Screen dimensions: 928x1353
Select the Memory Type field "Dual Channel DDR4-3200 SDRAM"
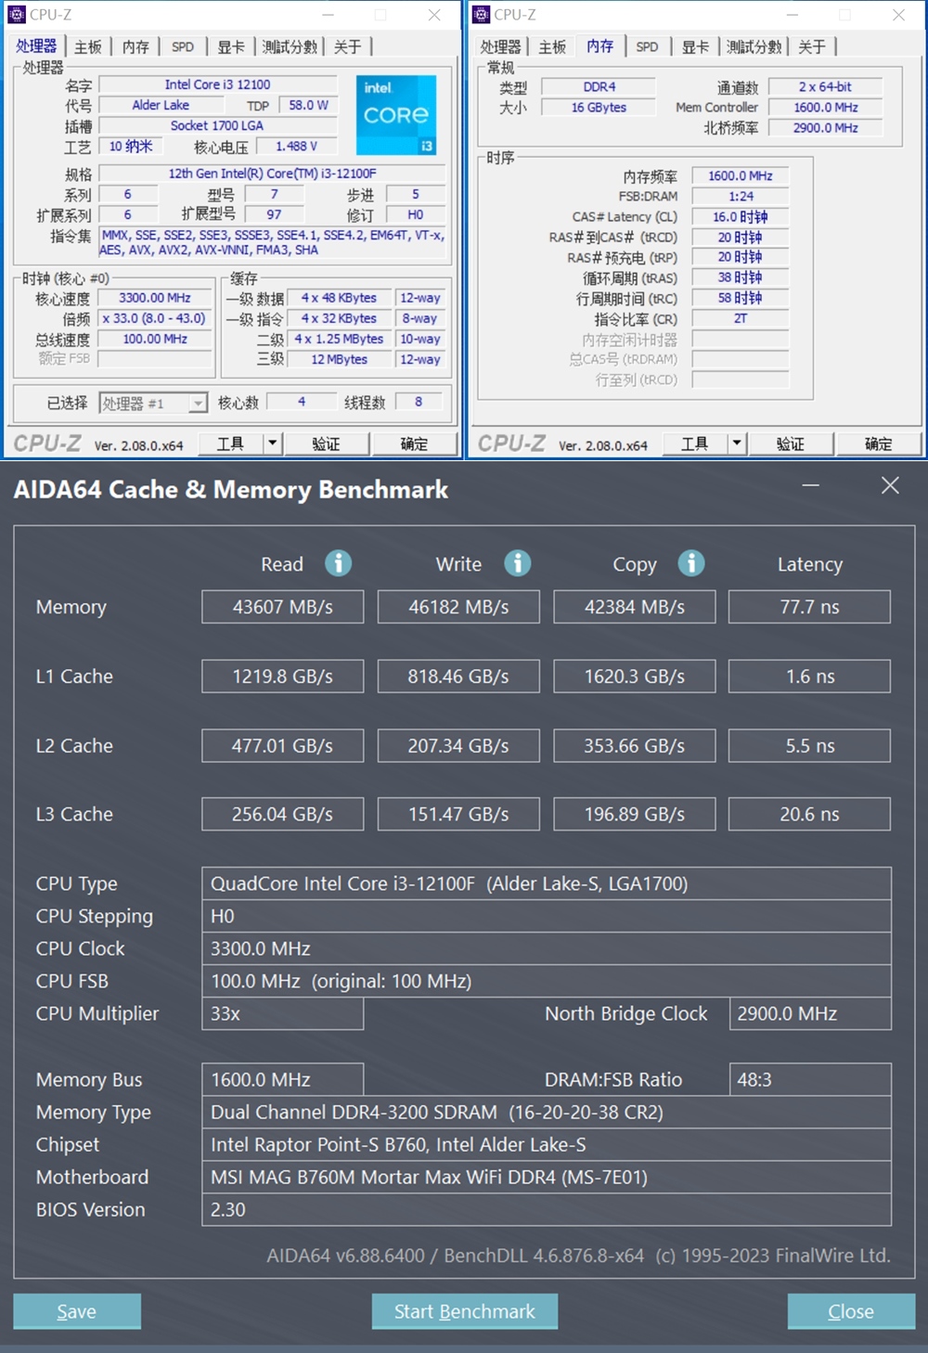click(x=547, y=1112)
